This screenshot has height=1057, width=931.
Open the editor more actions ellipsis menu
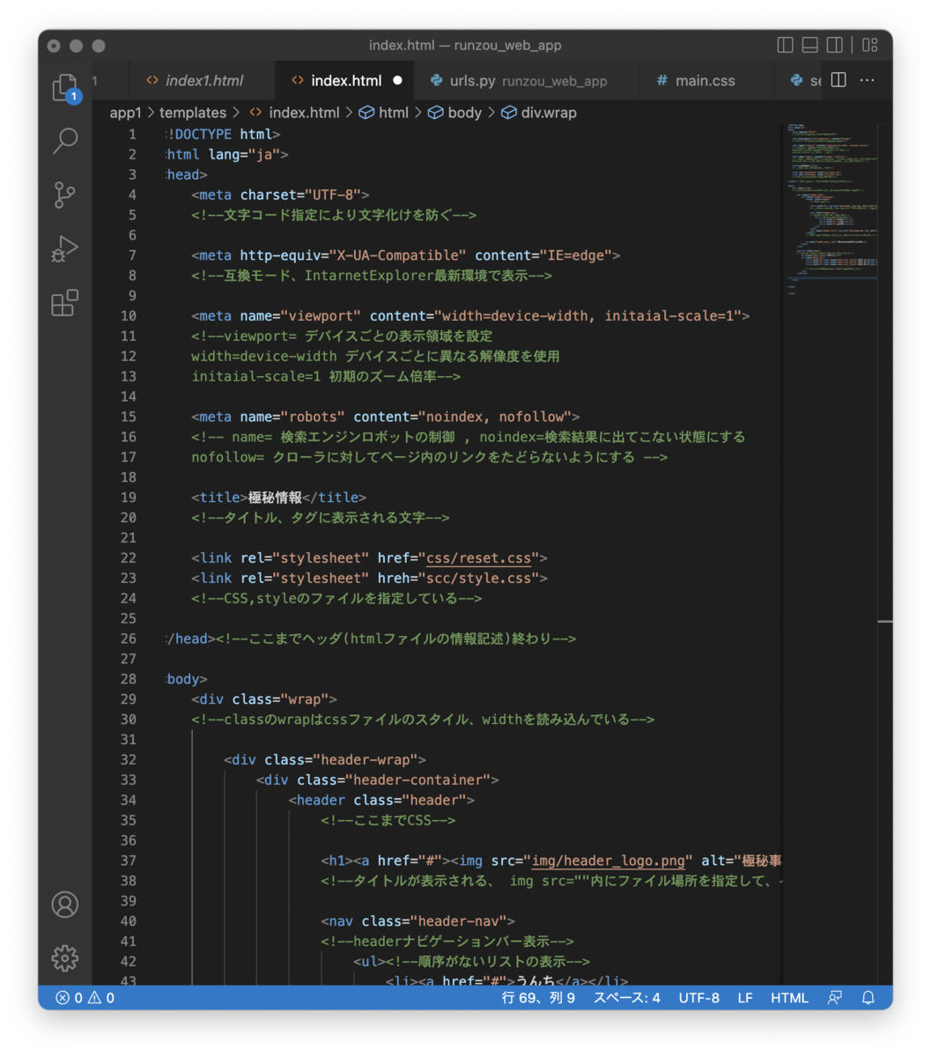tap(868, 80)
